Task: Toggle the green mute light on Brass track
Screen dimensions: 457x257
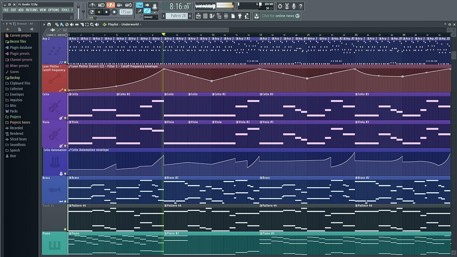Action: pos(65,201)
